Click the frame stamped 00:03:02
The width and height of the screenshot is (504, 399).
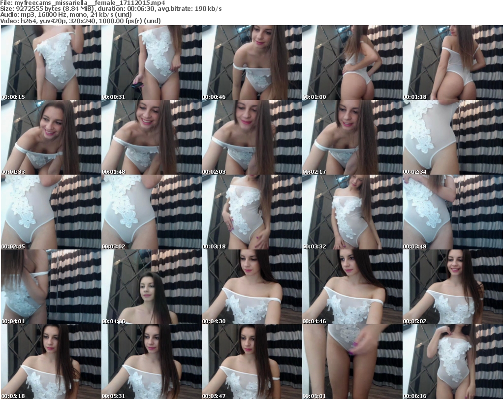click(152, 213)
